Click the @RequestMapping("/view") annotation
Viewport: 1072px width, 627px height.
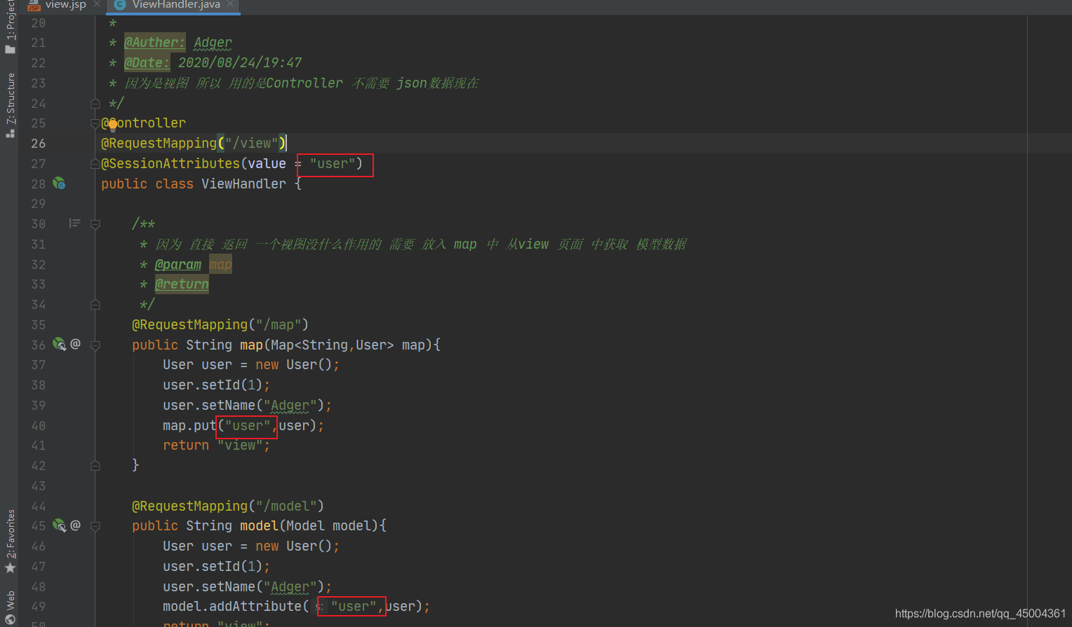[x=194, y=144]
